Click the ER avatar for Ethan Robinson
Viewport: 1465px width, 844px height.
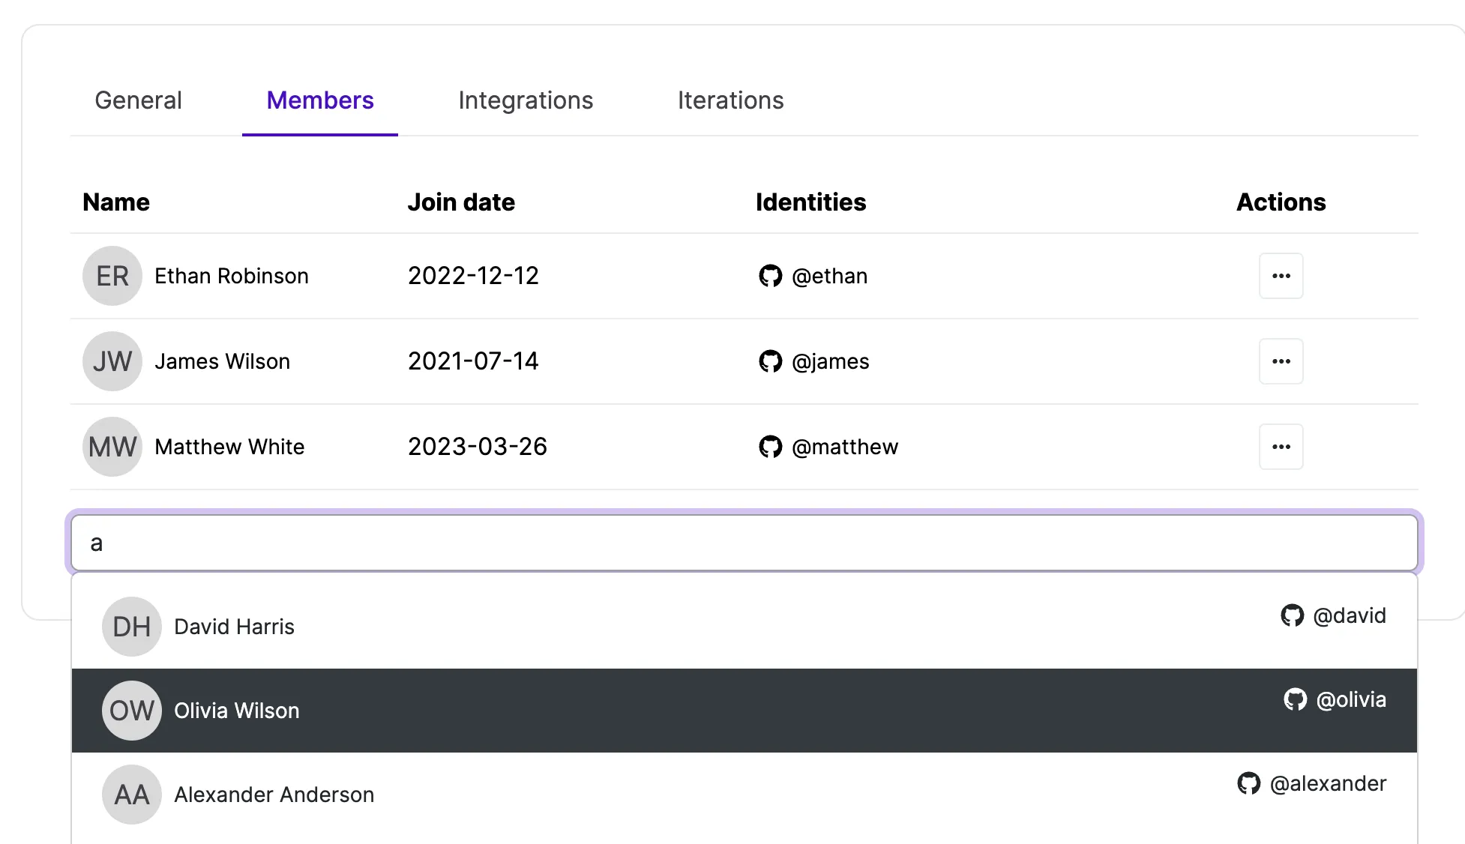tap(112, 276)
